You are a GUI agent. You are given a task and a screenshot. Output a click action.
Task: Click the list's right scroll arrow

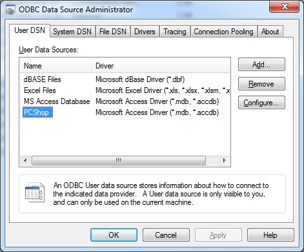coord(224,160)
